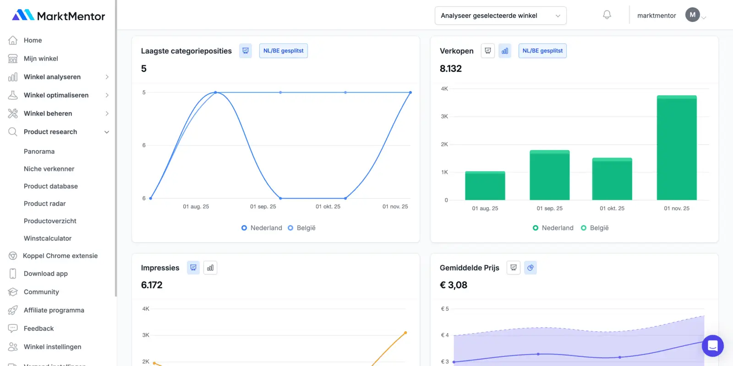
Task: Open Analyseer geselecteerde winkel dropdown
Action: pos(500,16)
